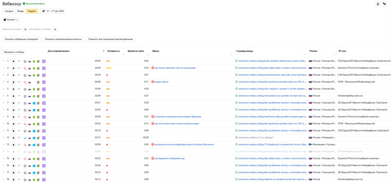The width and height of the screenshot is (391, 183).
Task: Switch to the Сегодня period tab
Action: point(9,11)
